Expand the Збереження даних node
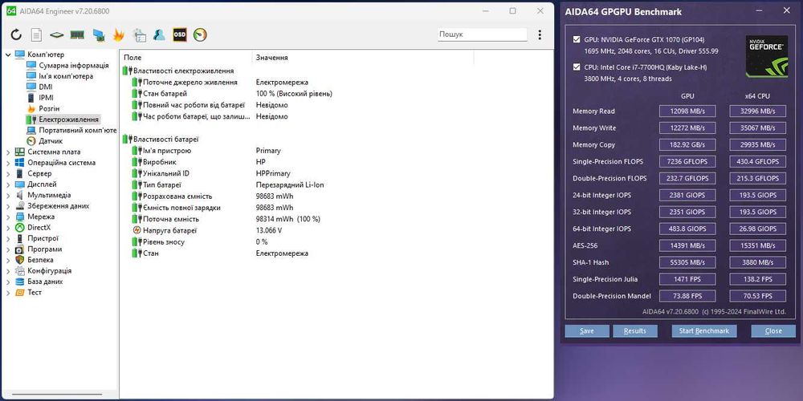803x401 pixels. point(8,206)
